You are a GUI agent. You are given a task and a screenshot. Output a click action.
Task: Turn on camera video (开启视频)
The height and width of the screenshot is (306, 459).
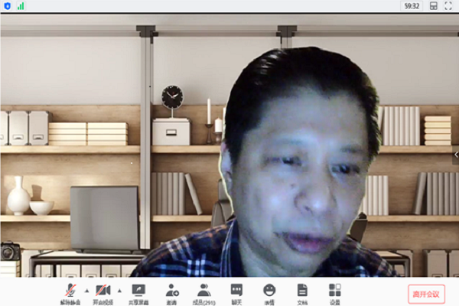coord(103,291)
